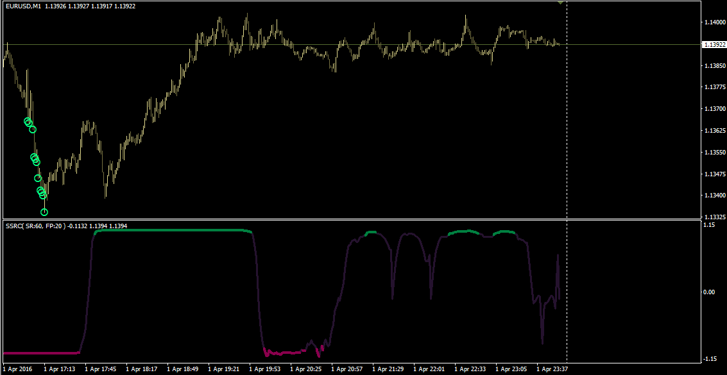Click the 1.13550 price axis label
727x375 pixels.
[714, 153]
